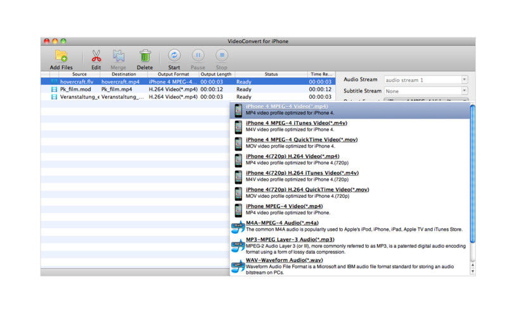The height and width of the screenshot is (317, 507).
Task: Choose iPhone 4 MPEG-4 iTunes Video(*.m4v)
Action: (x=297, y=123)
